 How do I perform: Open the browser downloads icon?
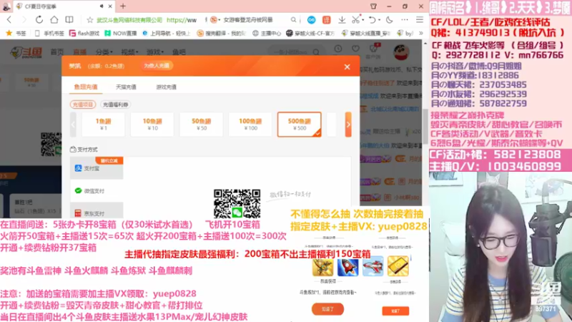point(342,20)
